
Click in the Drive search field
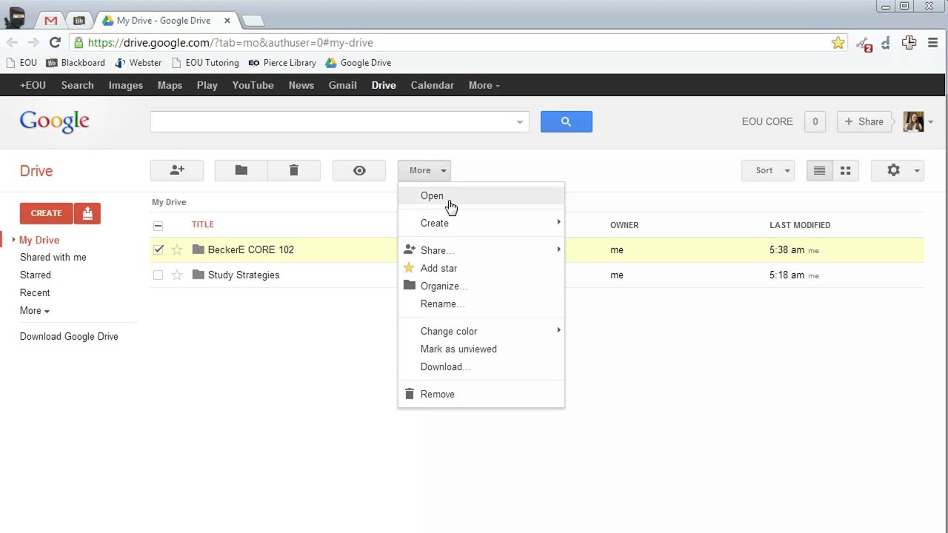[x=332, y=121]
